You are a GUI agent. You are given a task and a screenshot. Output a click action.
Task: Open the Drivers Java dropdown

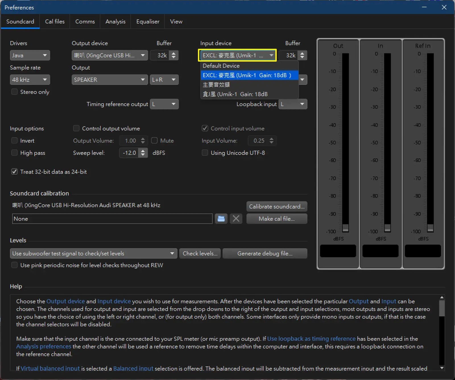point(30,55)
